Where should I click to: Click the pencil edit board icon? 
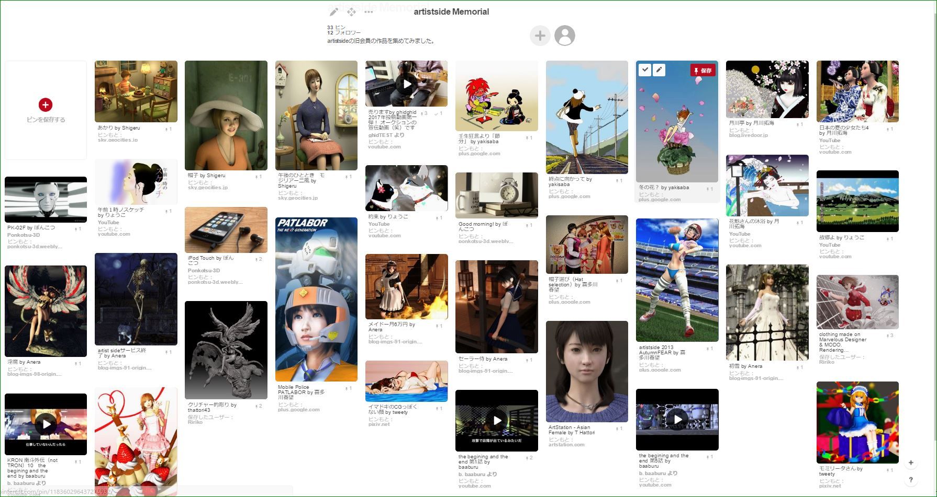point(333,12)
